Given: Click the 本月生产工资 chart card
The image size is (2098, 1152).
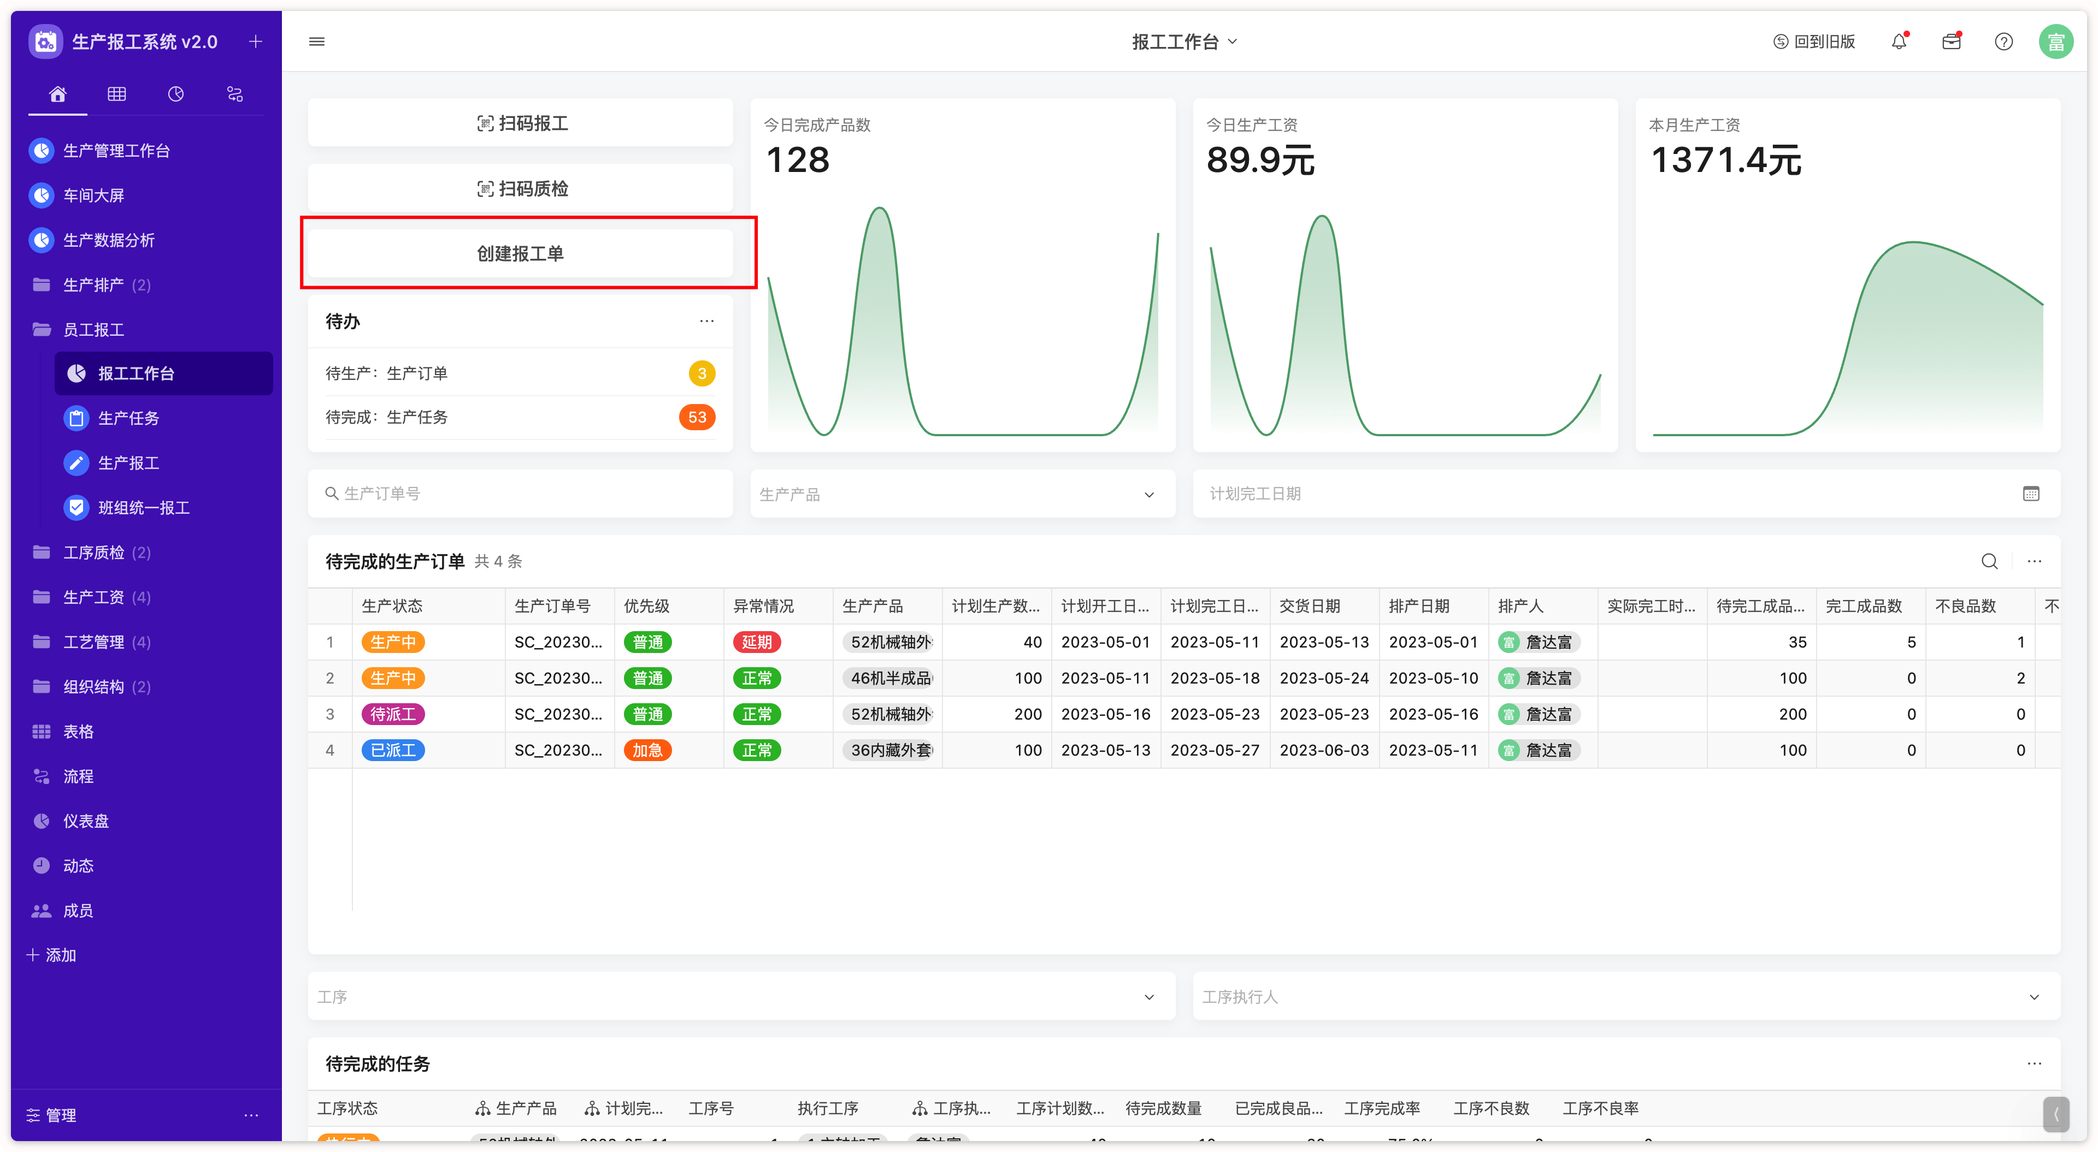Looking at the screenshot, I should coord(1848,275).
